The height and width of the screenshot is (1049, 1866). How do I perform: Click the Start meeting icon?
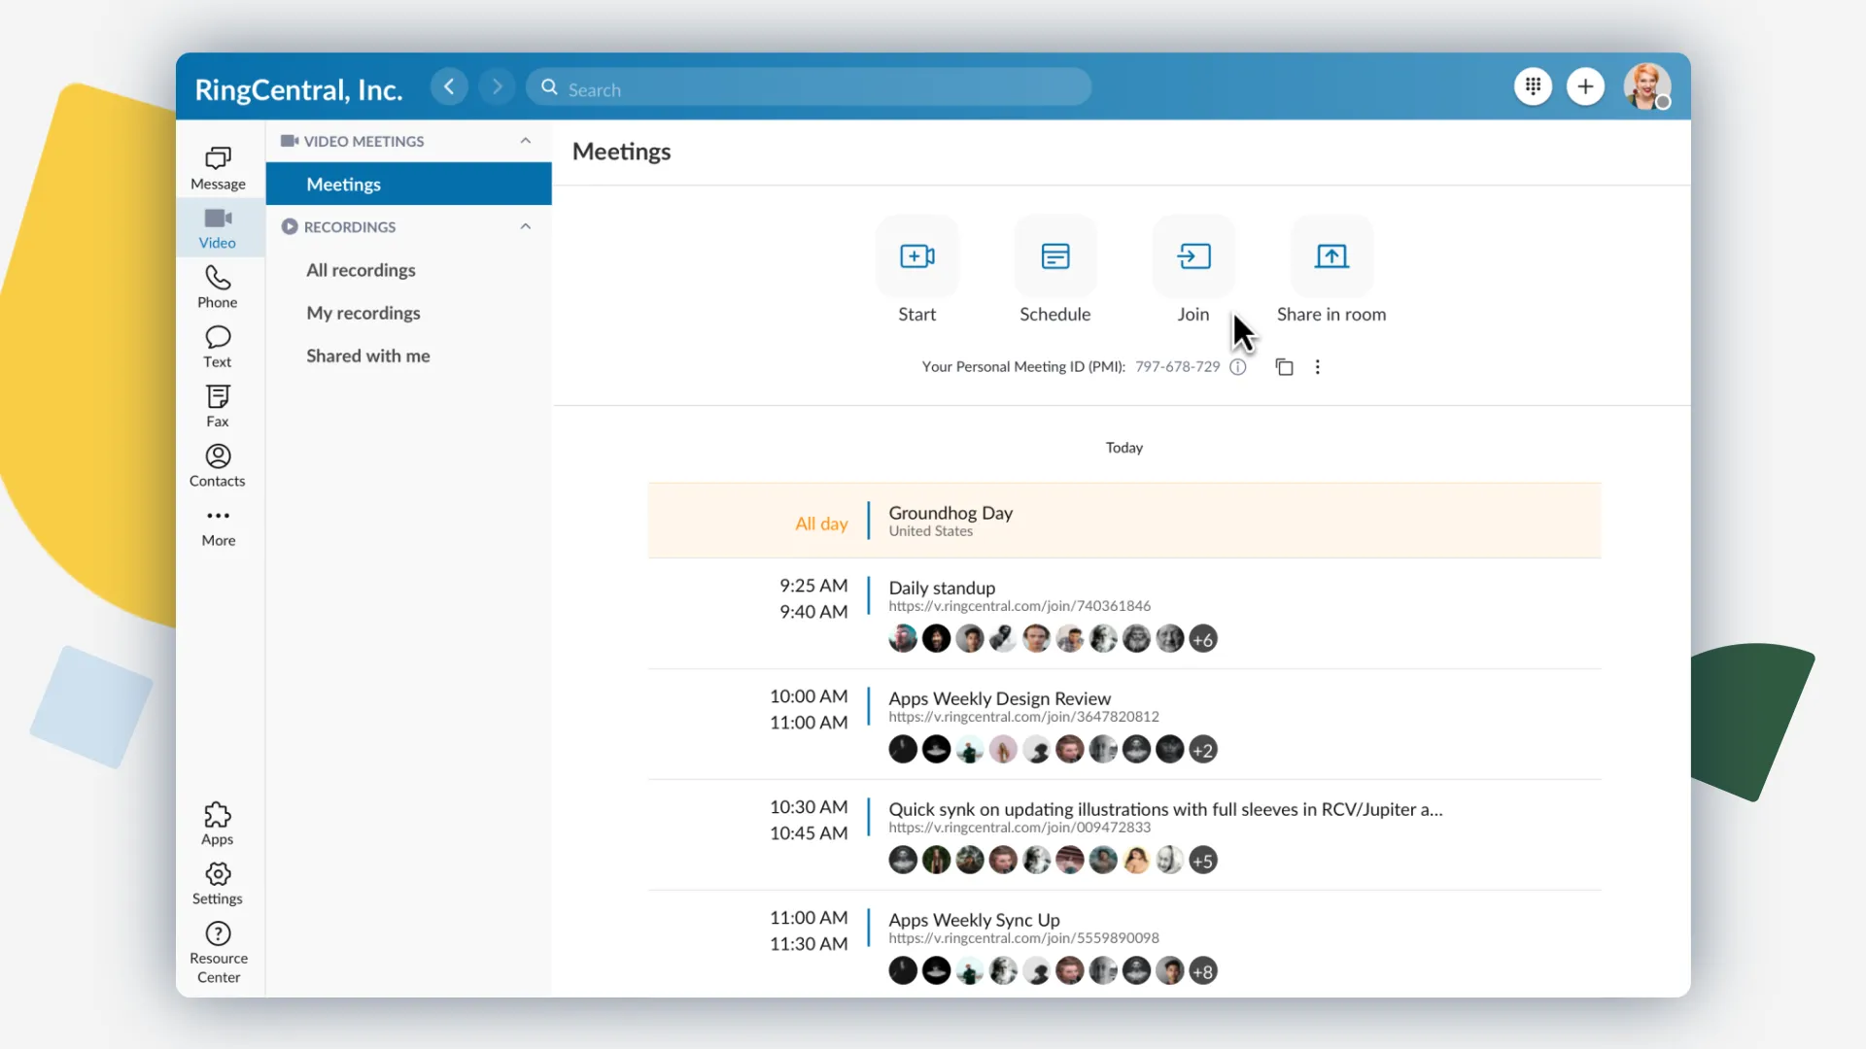point(916,256)
